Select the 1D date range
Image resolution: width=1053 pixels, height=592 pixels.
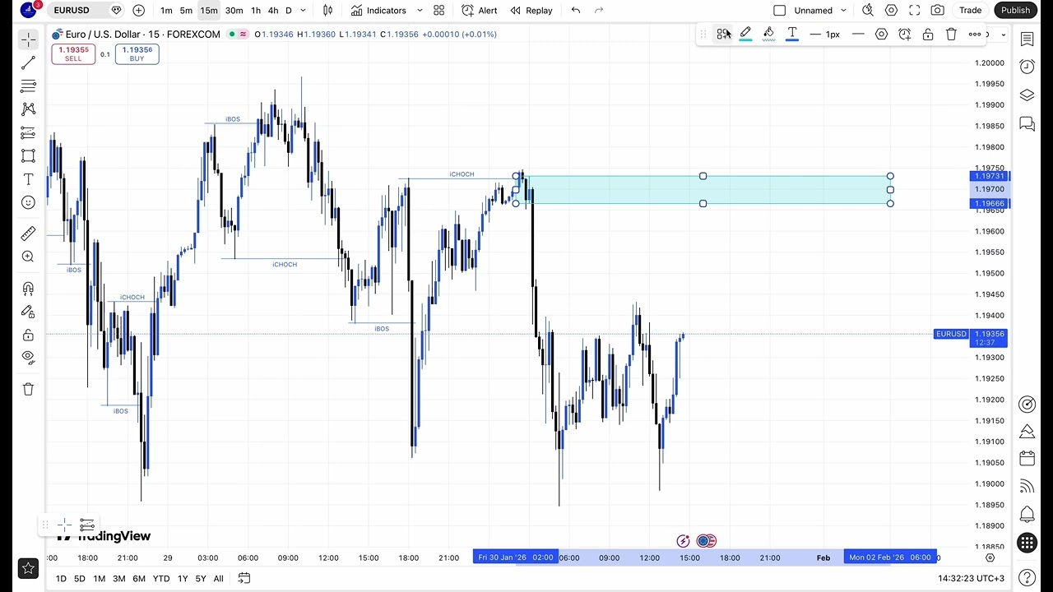(x=61, y=578)
